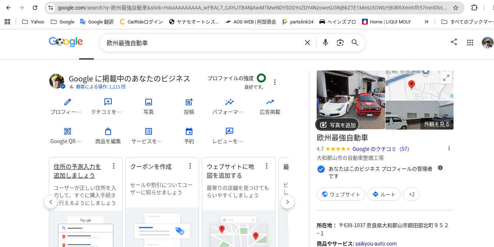
Task: Open Google QR code icon
Action: [x=67, y=131]
